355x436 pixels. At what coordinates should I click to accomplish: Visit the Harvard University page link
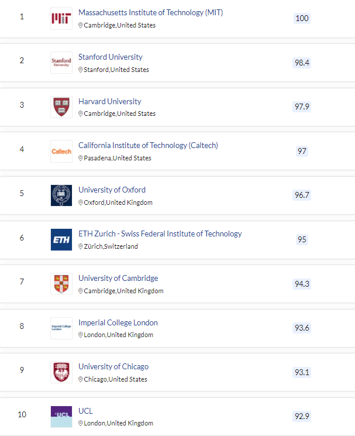point(110,101)
